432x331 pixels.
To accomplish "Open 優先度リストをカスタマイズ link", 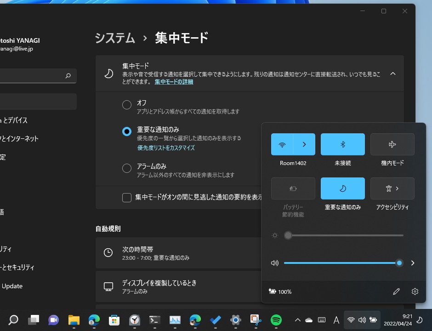I will coord(167,148).
